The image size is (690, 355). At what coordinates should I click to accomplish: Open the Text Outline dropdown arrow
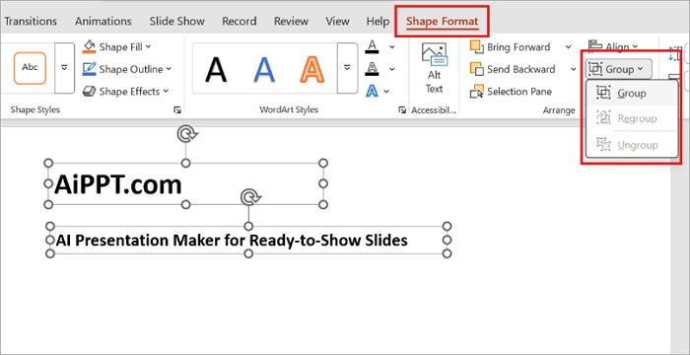(391, 69)
